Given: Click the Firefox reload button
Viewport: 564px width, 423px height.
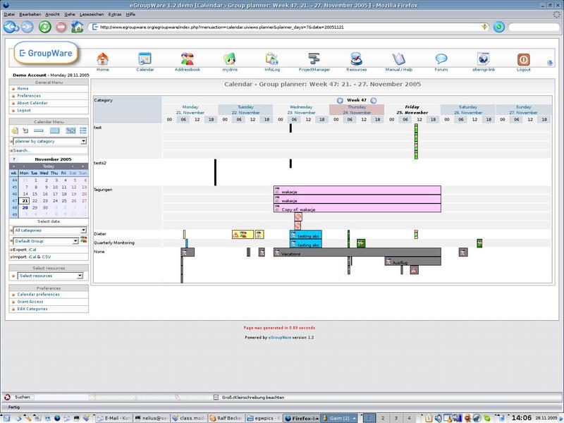Looking at the screenshot, I should (x=44, y=27).
